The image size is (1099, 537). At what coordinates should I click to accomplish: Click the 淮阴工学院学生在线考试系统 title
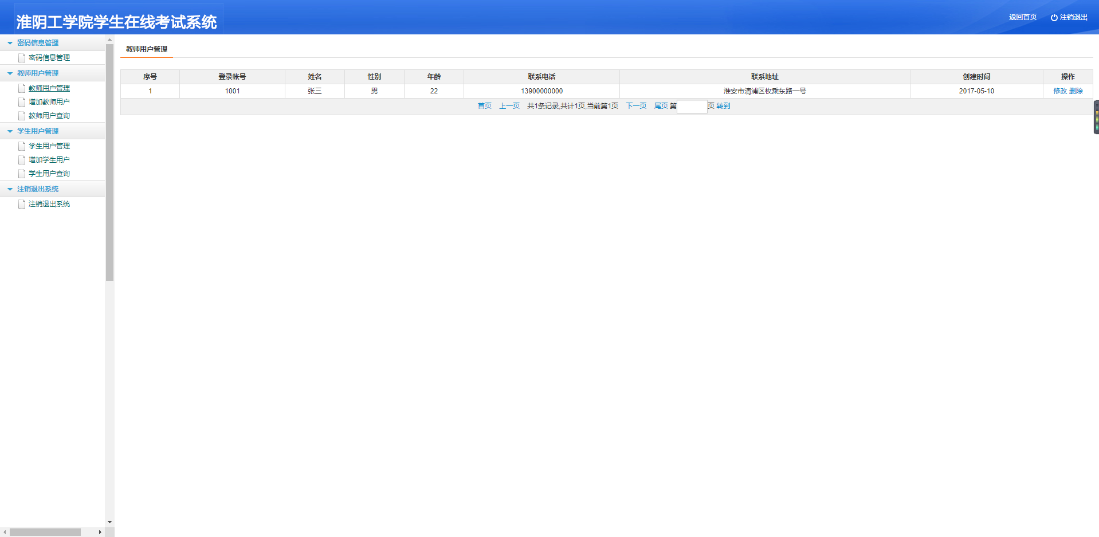click(116, 22)
